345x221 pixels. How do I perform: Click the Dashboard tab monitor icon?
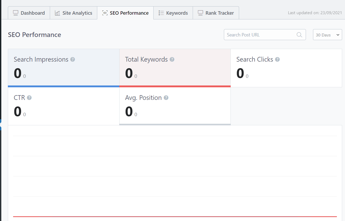(x=16, y=13)
